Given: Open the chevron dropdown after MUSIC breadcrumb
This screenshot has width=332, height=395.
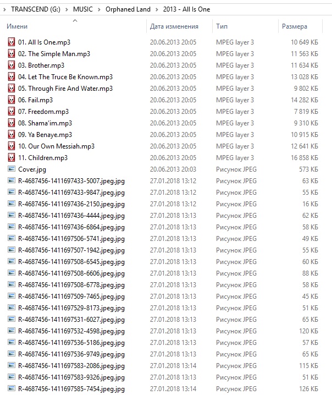Looking at the screenshot, I should (99, 10).
